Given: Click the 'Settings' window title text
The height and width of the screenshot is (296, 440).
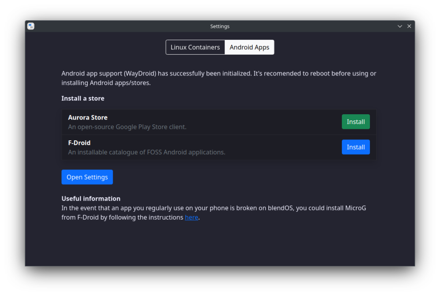Looking at the screenshot, I should pos(220,26).
